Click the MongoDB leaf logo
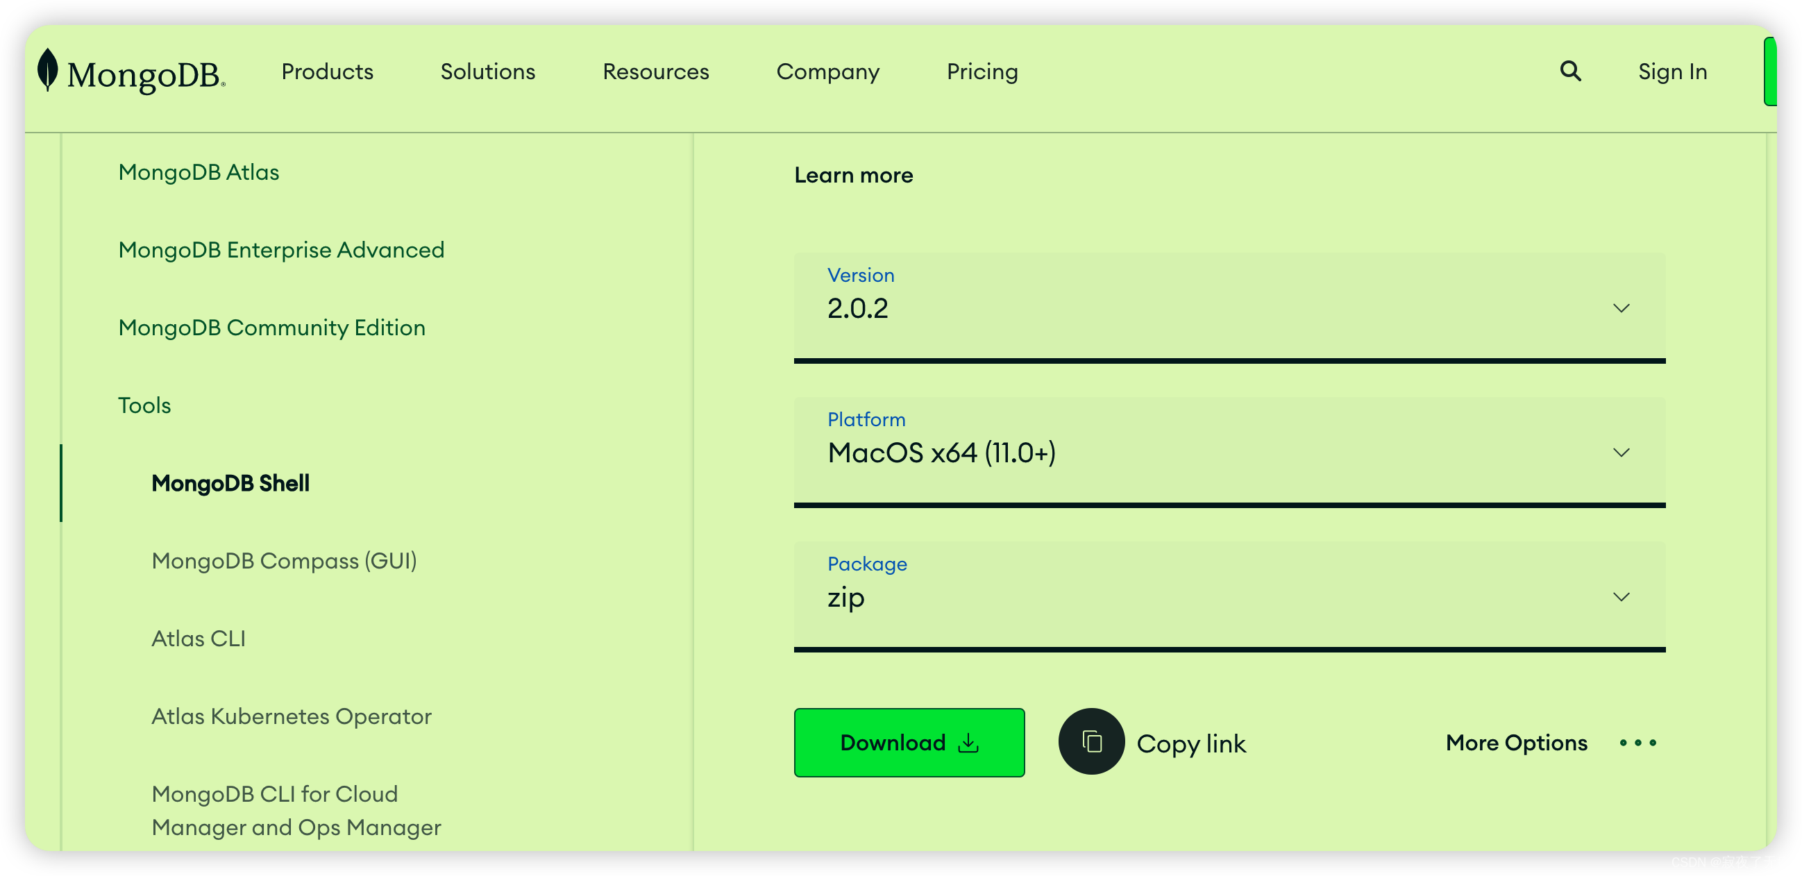The image size is (1802, 876). pos(48,70)
